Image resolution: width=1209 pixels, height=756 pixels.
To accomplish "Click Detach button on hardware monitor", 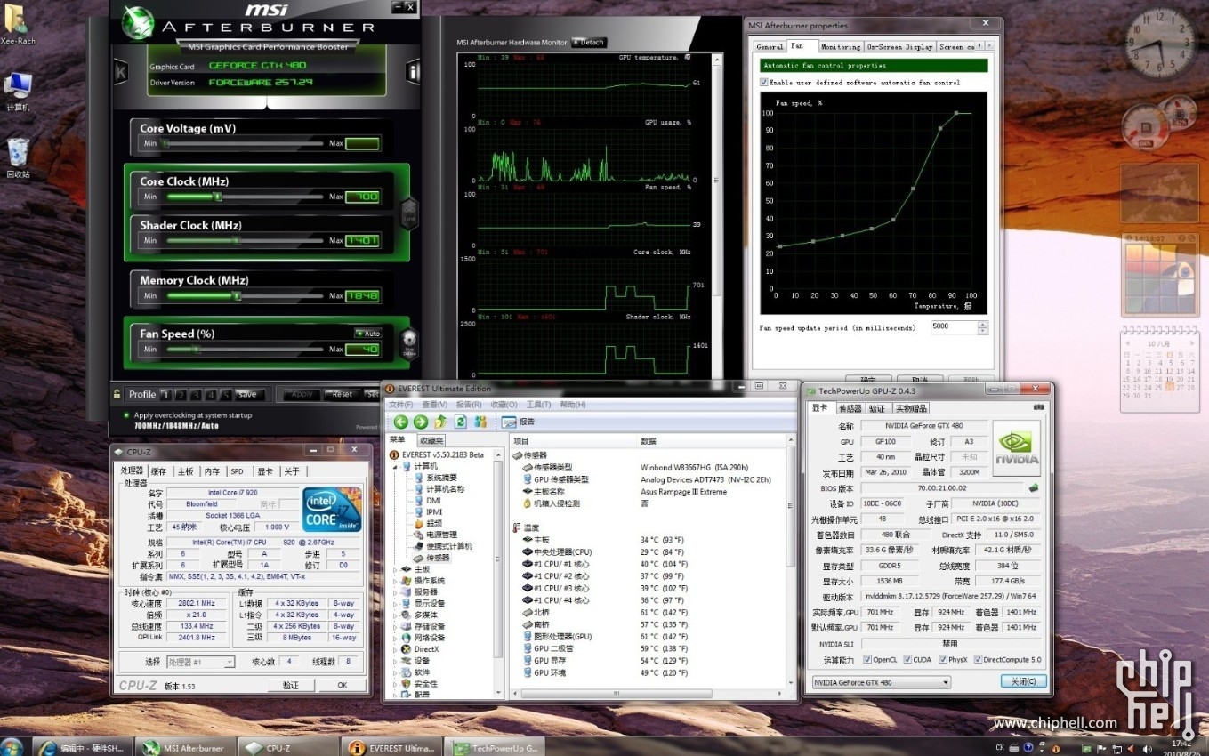I will (589, 42).
